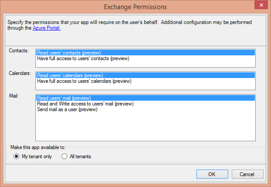Click the Mail label
The width and height of the screenshot is (271, 187).
coord(13,96)
